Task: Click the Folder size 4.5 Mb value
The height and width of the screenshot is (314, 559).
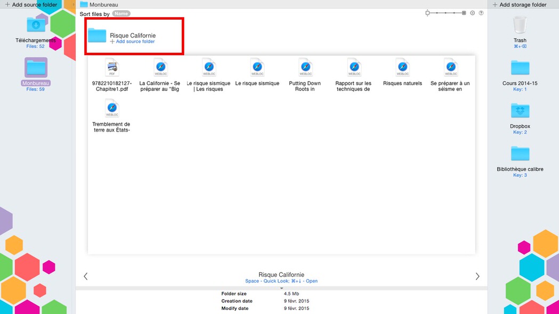Action: tap(291, 294)
